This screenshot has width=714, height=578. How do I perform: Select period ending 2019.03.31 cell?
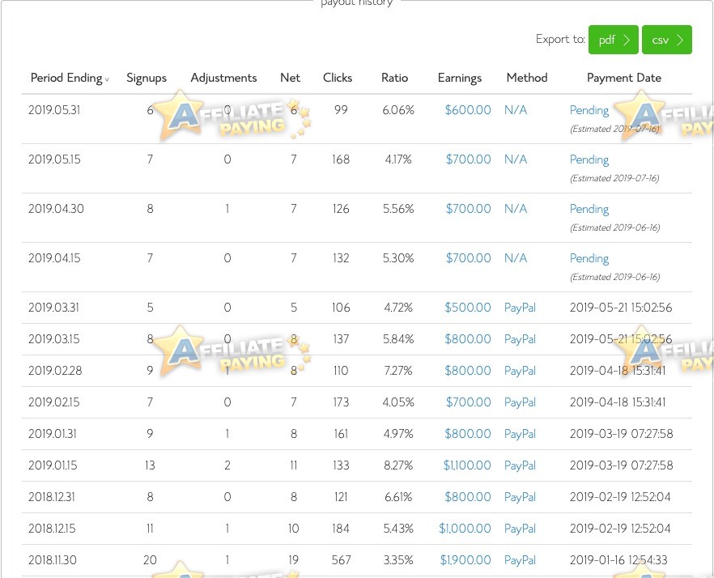(x=53, y=308)
